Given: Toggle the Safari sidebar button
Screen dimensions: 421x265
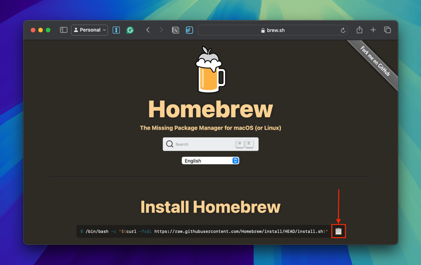Looking at the screenshot, I should [64, 30].
